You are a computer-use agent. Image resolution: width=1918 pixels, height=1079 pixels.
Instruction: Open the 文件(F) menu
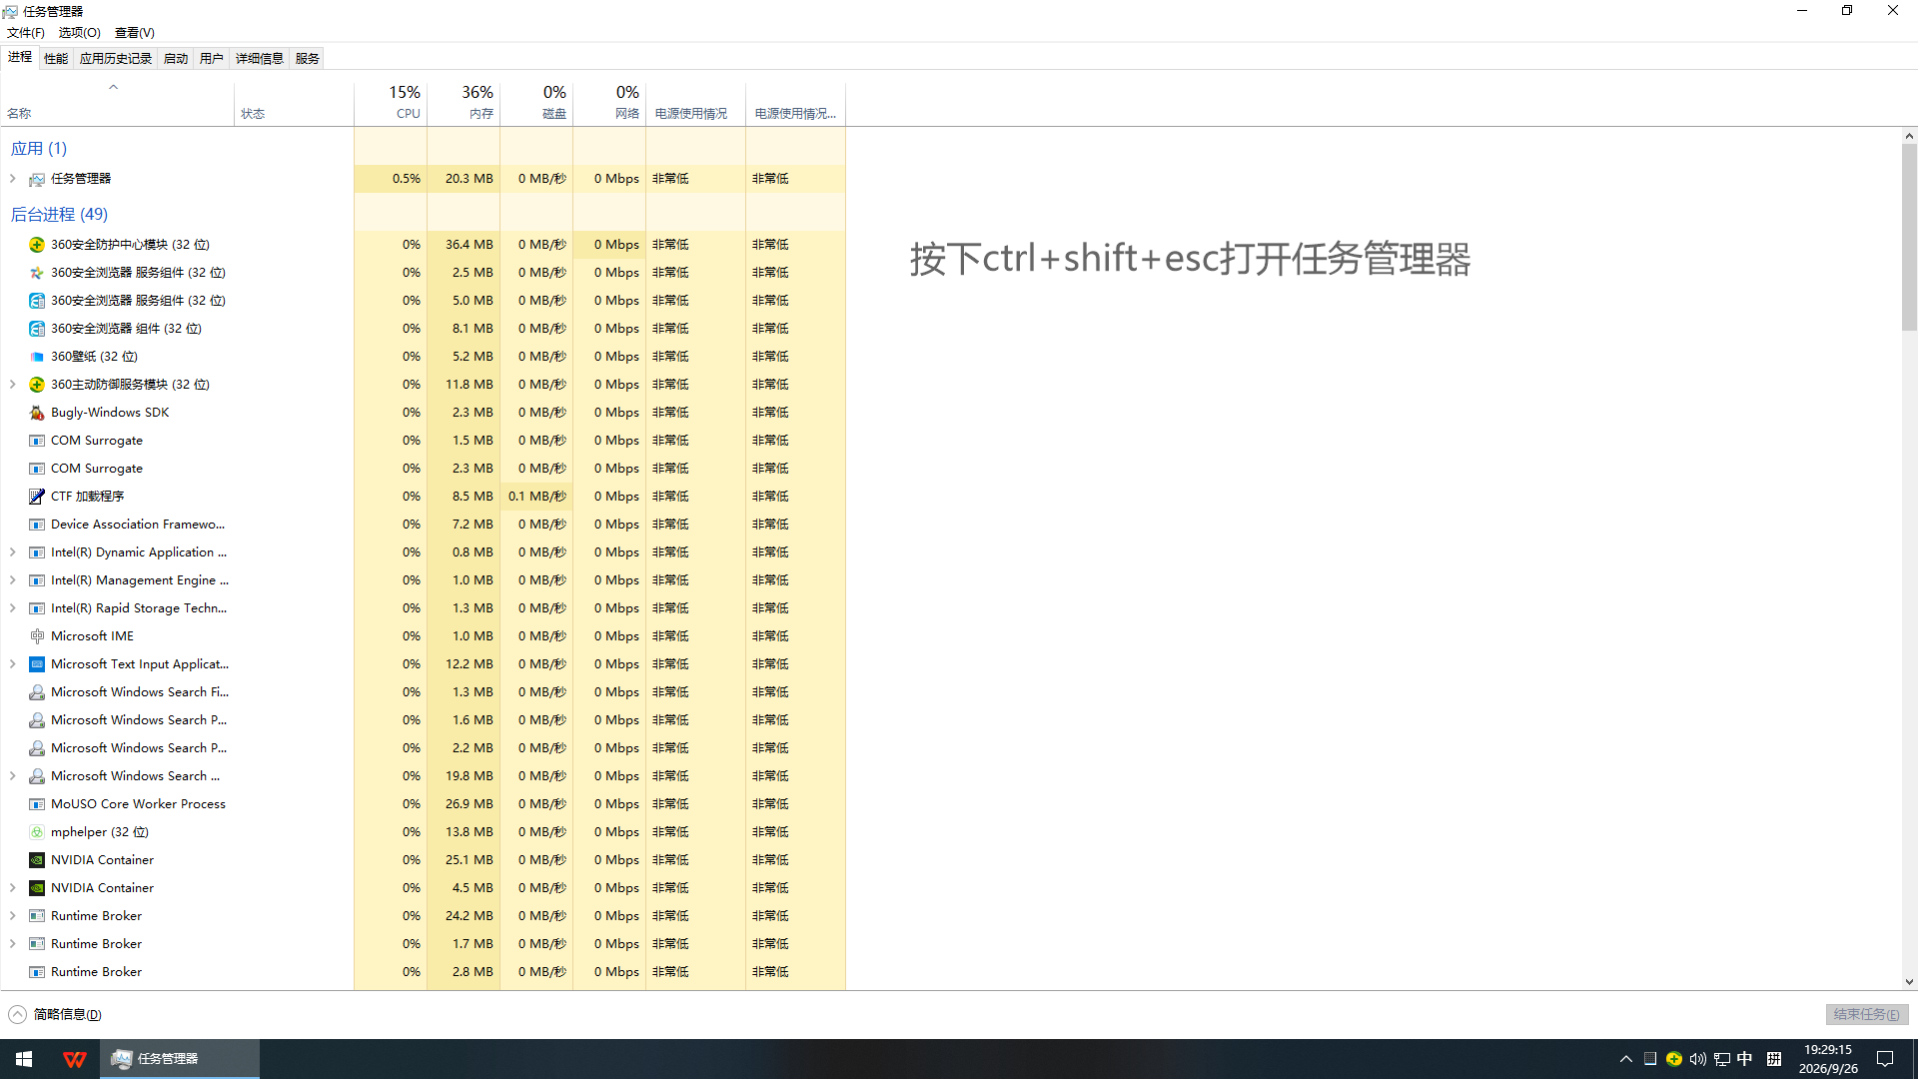(x=26, y=33)
